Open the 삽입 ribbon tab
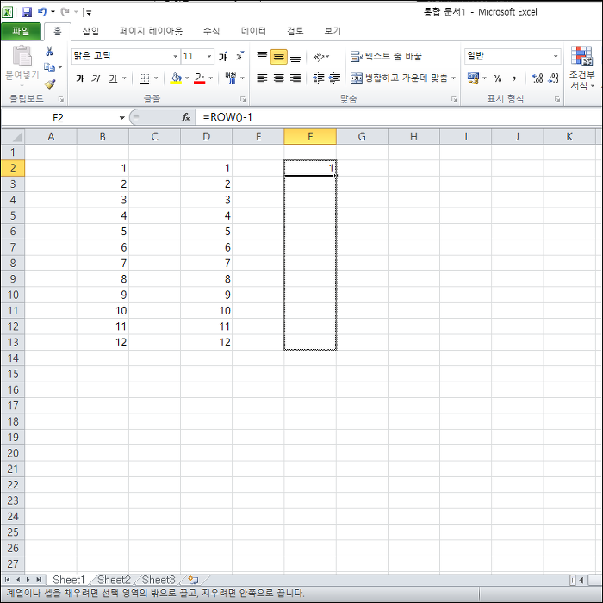Screen dimensions: 603x603 pos(90,31)
